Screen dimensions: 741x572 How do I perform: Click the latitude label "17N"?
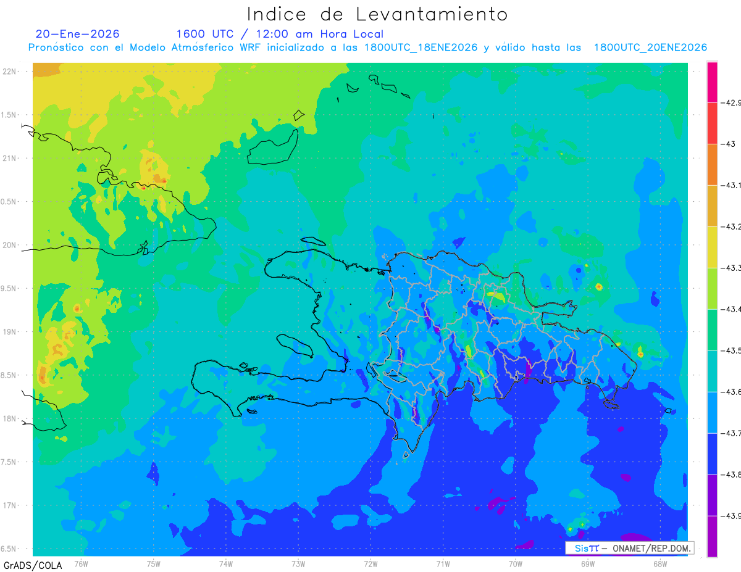[10, 505]
